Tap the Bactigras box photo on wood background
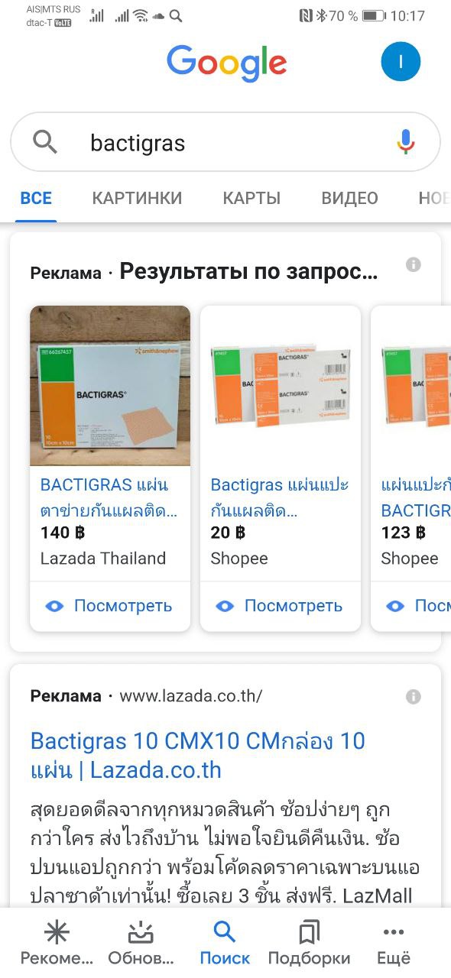451x978 pixels. tap(110, 386)
